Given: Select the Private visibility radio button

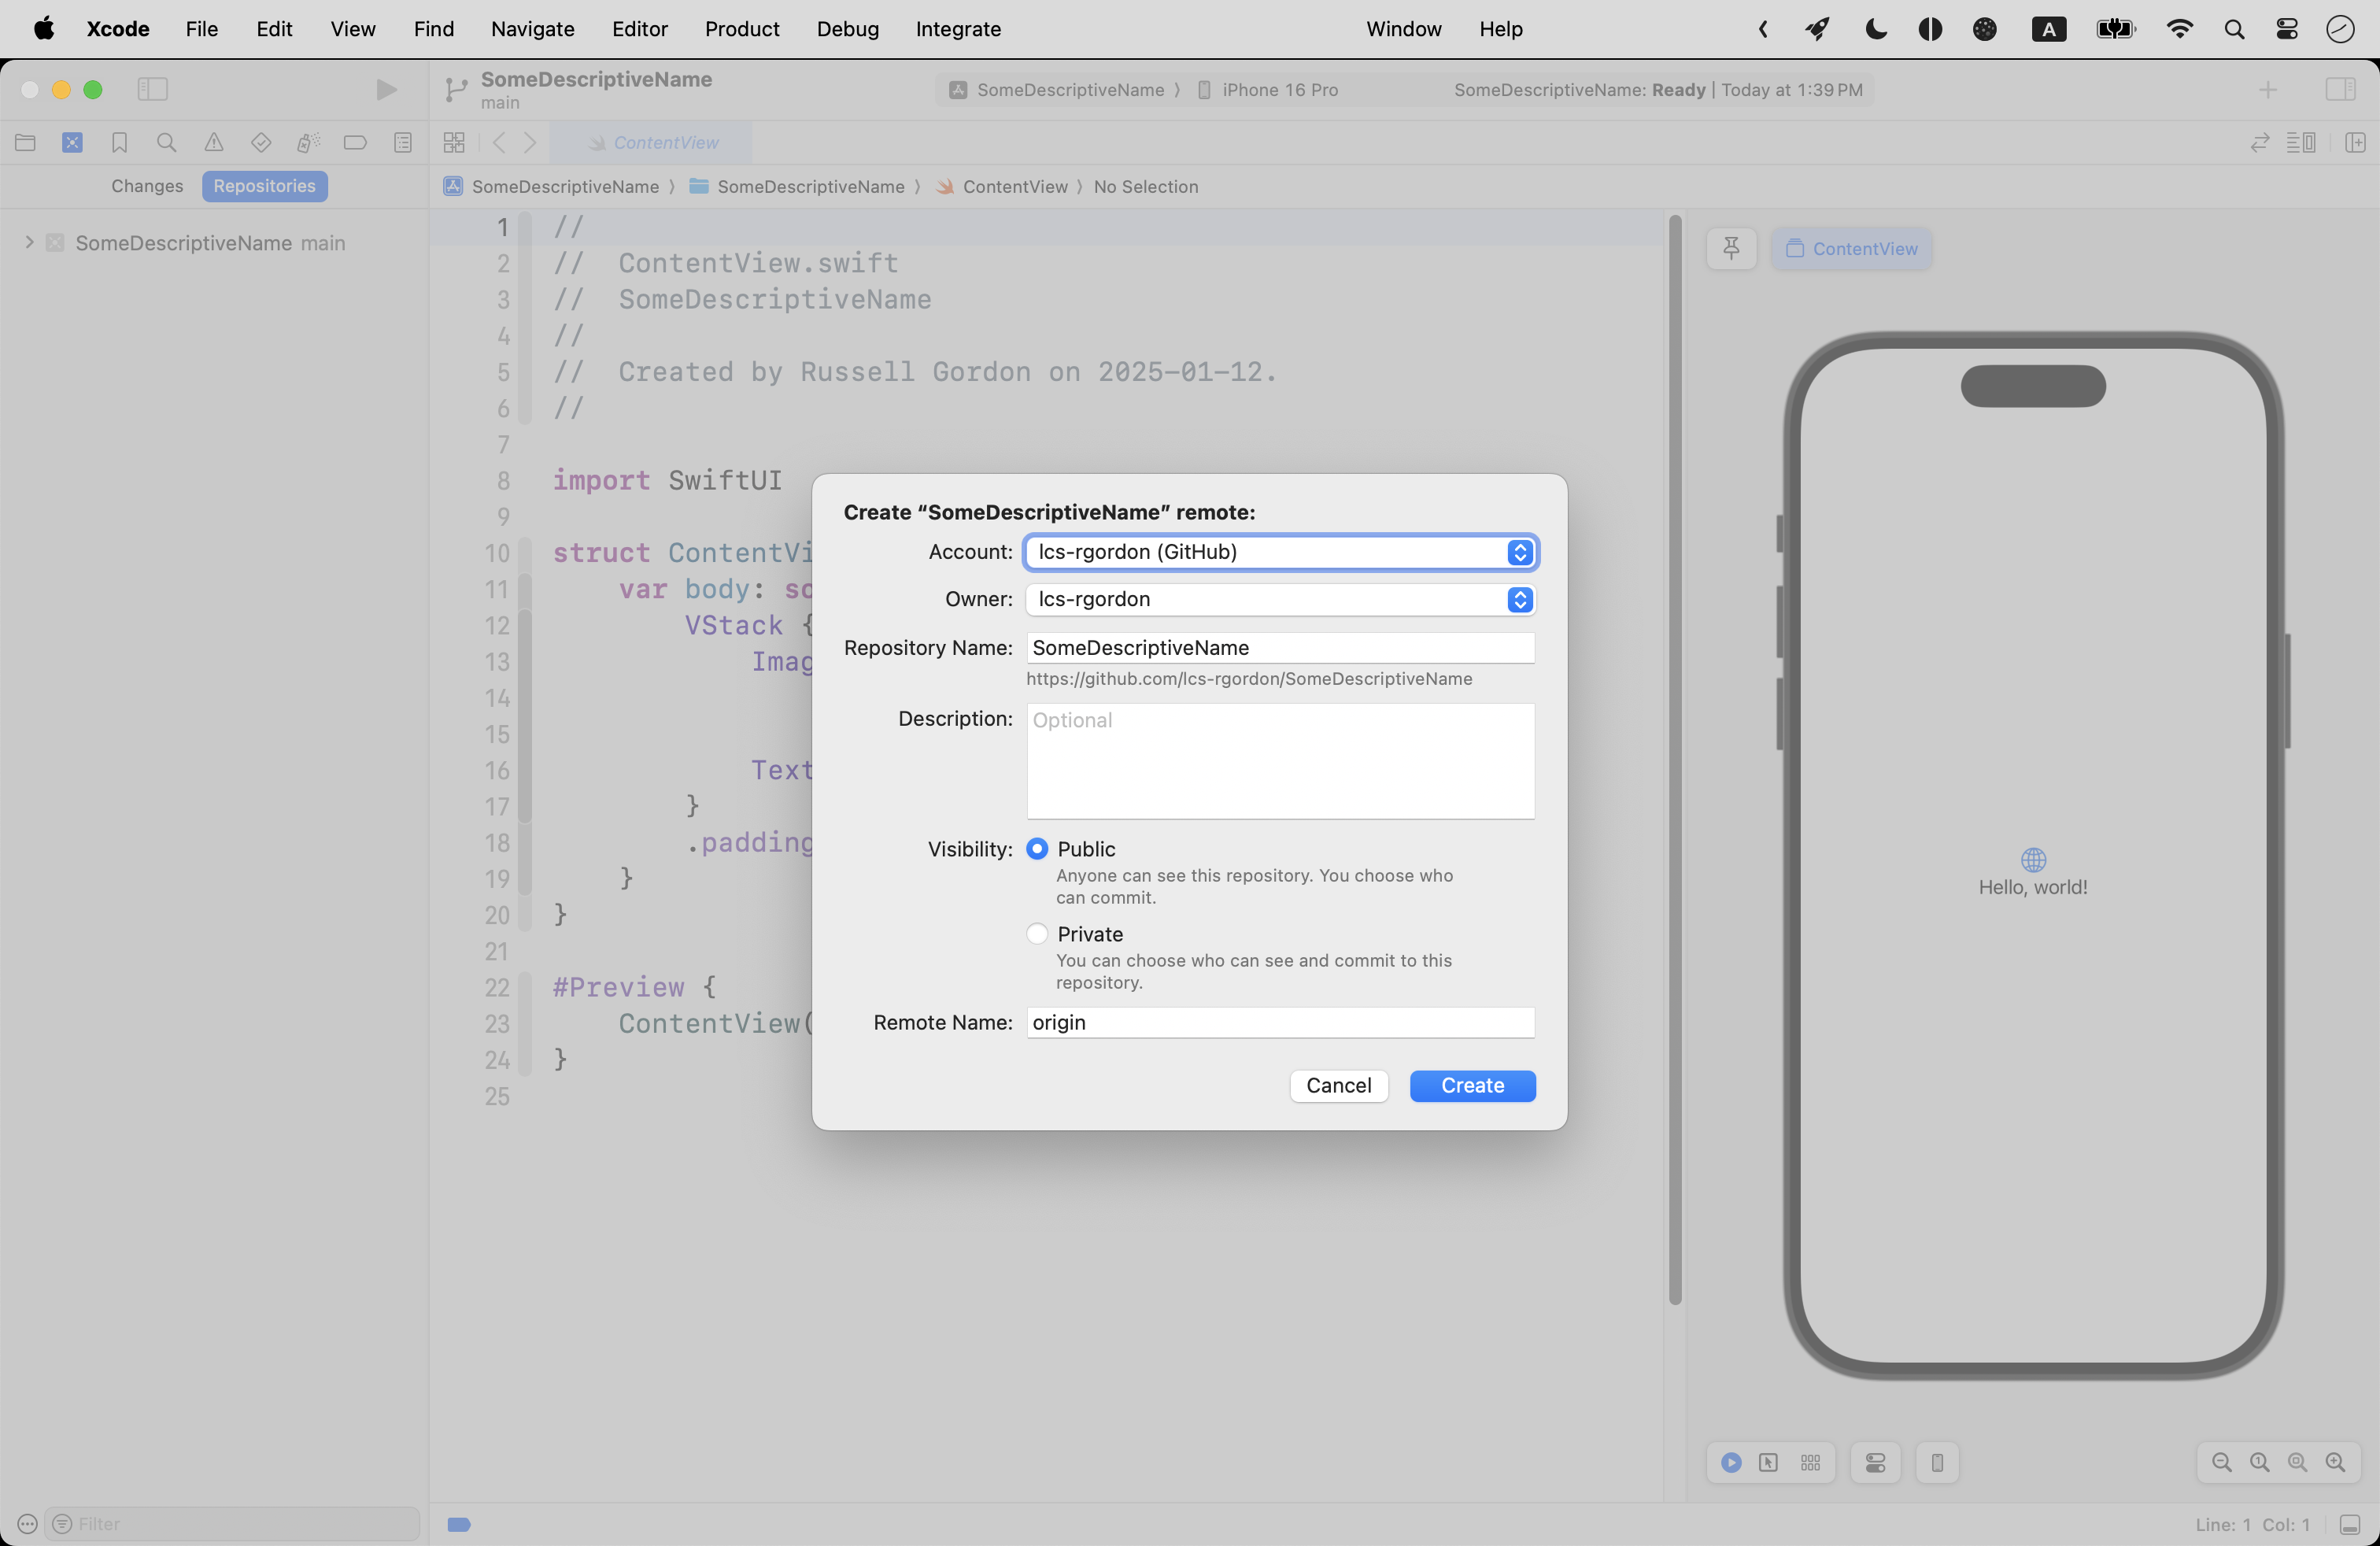Looking at the screenshot, I should click(1037, 934).
